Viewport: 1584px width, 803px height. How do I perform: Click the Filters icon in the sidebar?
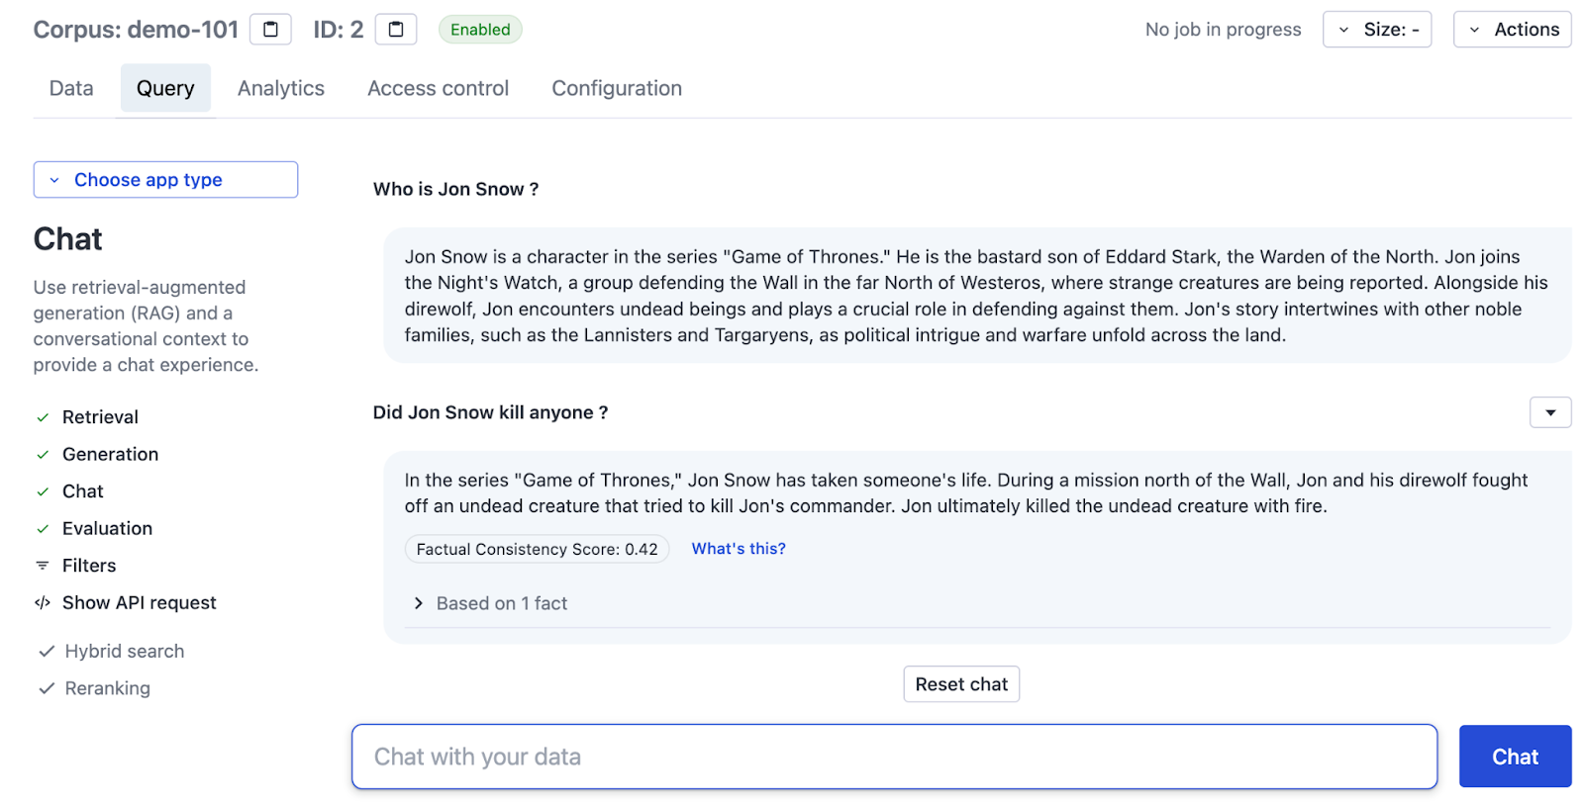tap(43, 566)
